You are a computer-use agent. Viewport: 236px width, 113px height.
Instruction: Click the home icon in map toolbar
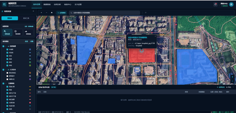[x=52, y=13]
